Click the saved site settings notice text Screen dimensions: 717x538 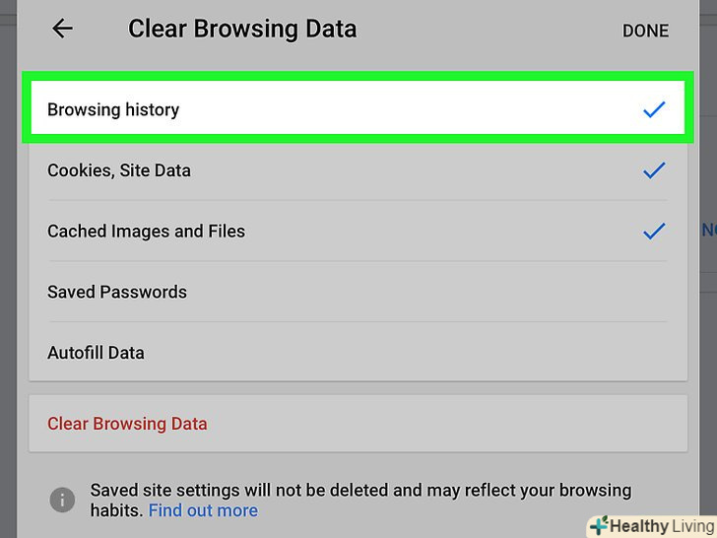pyautogui.click(x=360, y=491)
